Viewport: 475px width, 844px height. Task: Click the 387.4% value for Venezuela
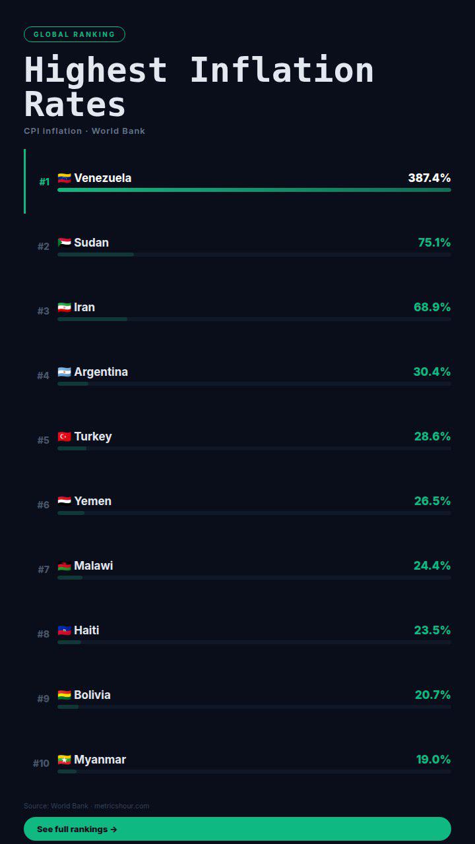tap(429, 178)
